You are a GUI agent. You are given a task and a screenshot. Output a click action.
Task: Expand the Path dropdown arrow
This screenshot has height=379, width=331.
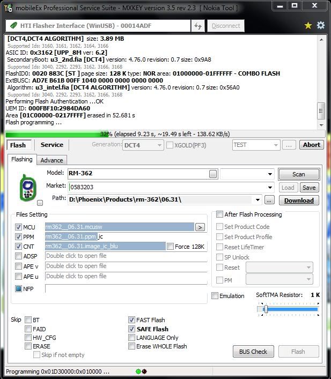pos(258,200)
